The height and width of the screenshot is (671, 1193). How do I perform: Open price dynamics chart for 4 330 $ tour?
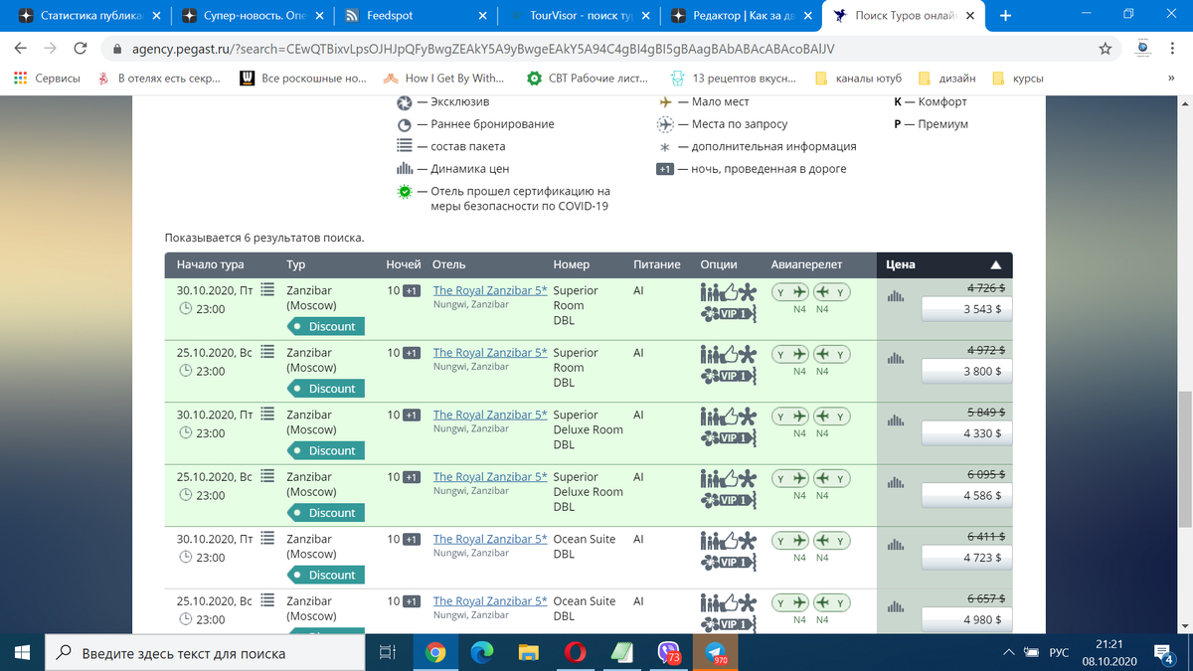tap(896, 420)
